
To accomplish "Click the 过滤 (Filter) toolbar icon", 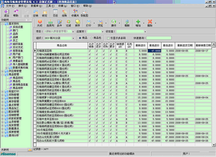I will point(68,23).
